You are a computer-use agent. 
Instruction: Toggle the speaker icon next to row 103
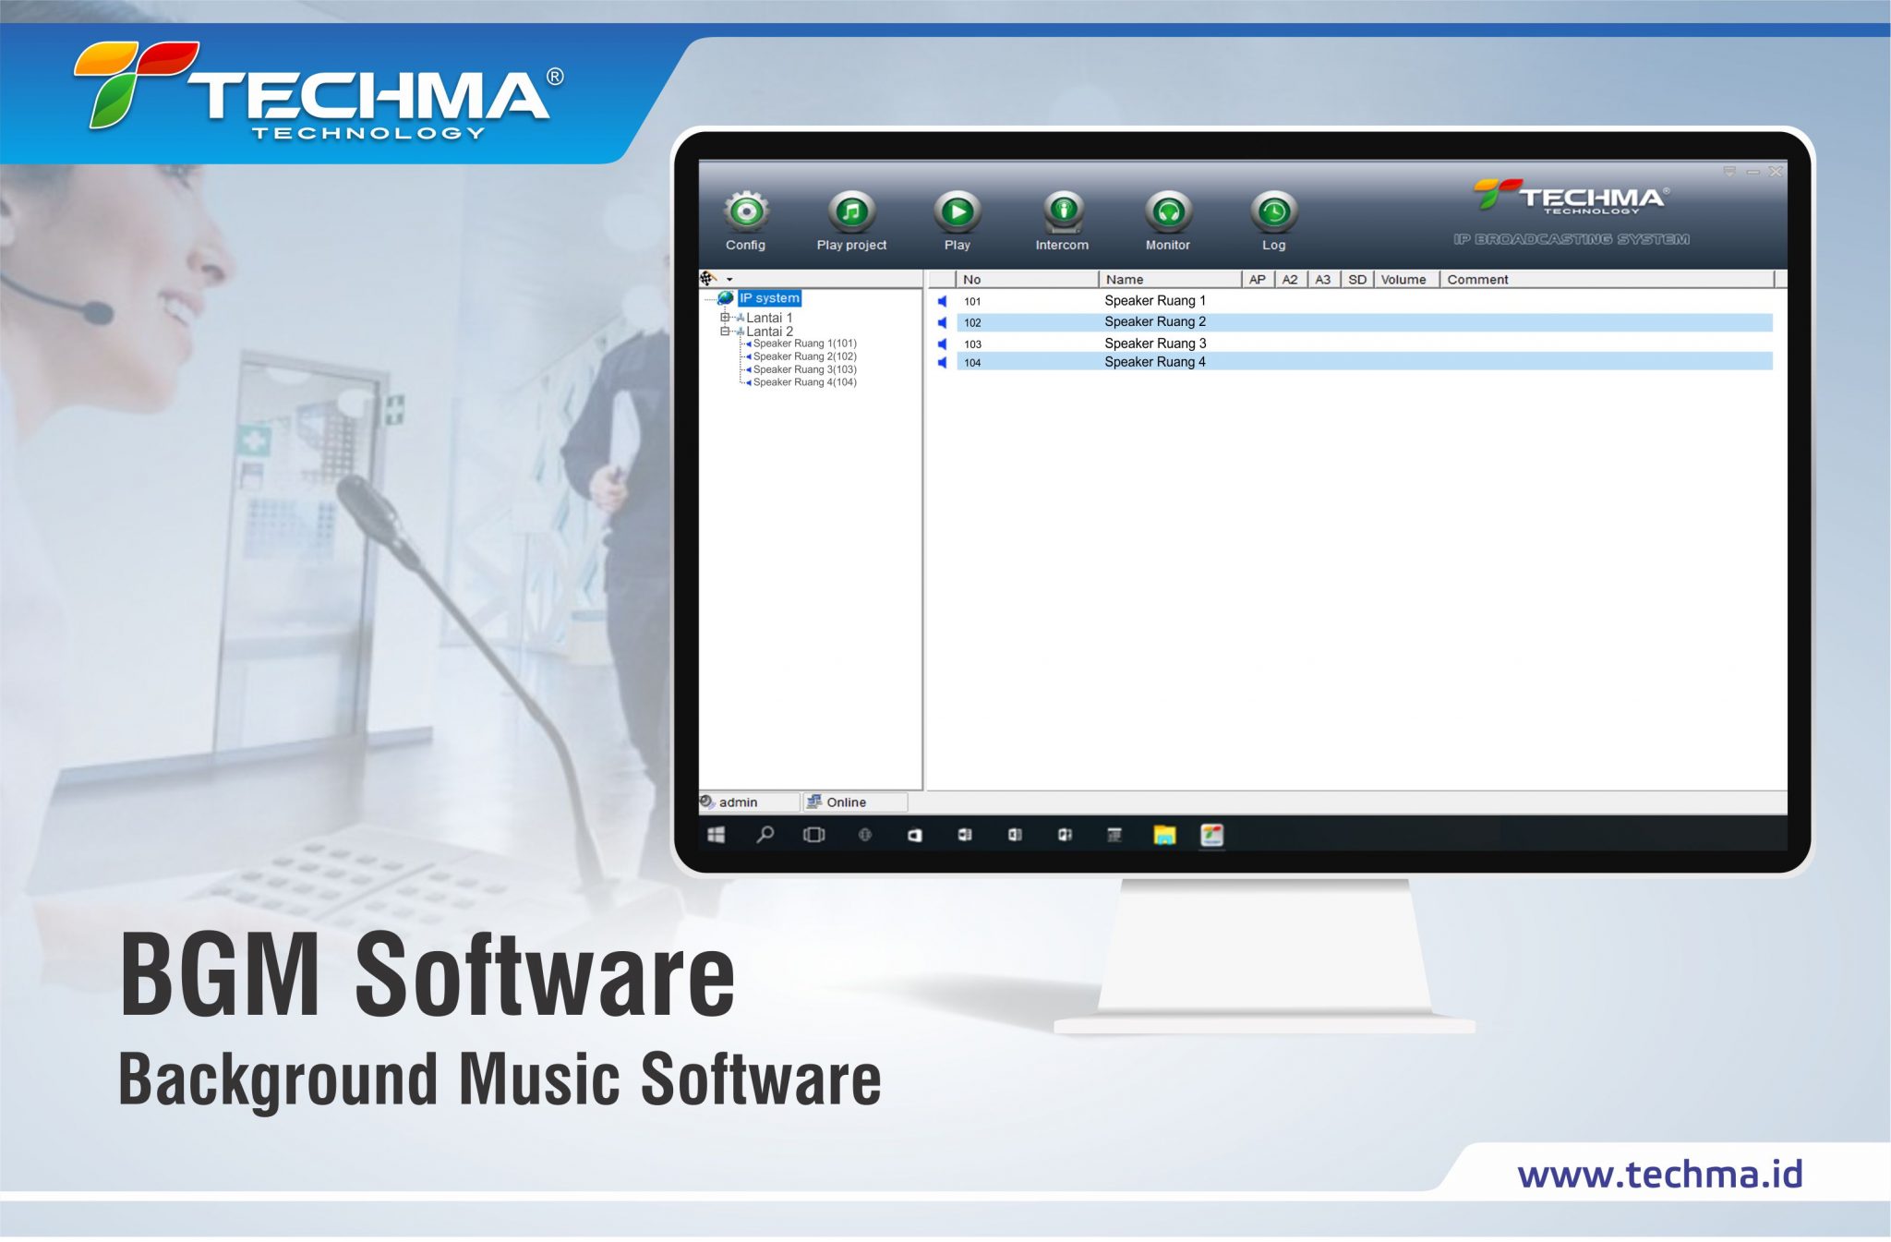click(x=941, y=343)
